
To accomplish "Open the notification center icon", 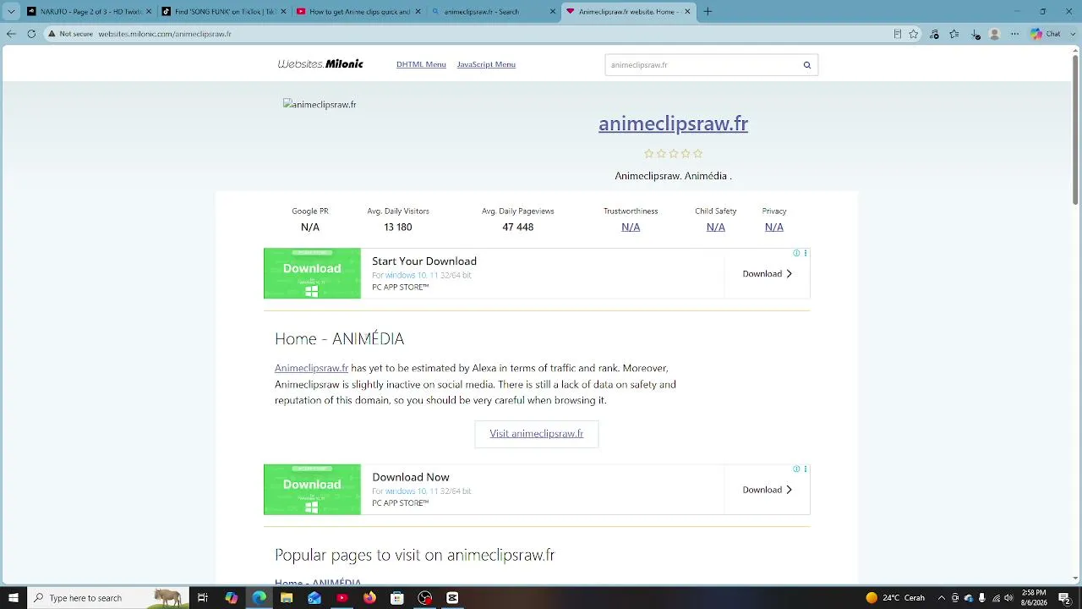I will (x=1065, y=598).
